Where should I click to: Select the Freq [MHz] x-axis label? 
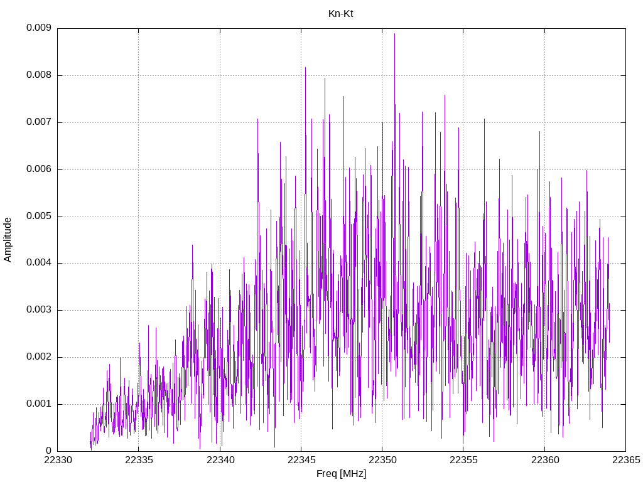coord(341,473)
